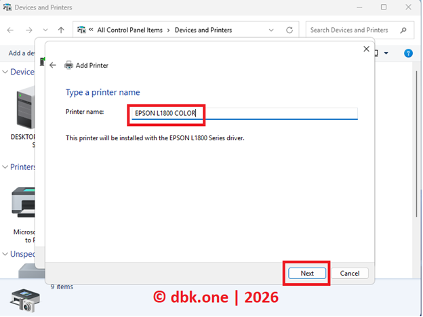Select All Control Panel Items breadcrumb
Image resolution: width=423 pixels, height=317 pixels.
(x=131, y=30)
